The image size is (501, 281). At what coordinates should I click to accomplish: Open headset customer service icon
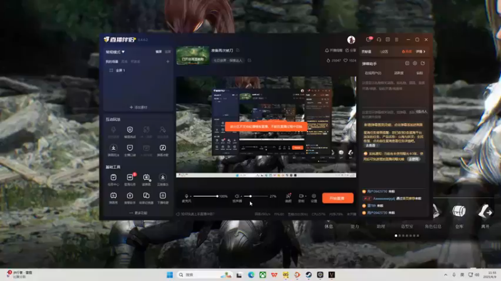tap(379, 39)
